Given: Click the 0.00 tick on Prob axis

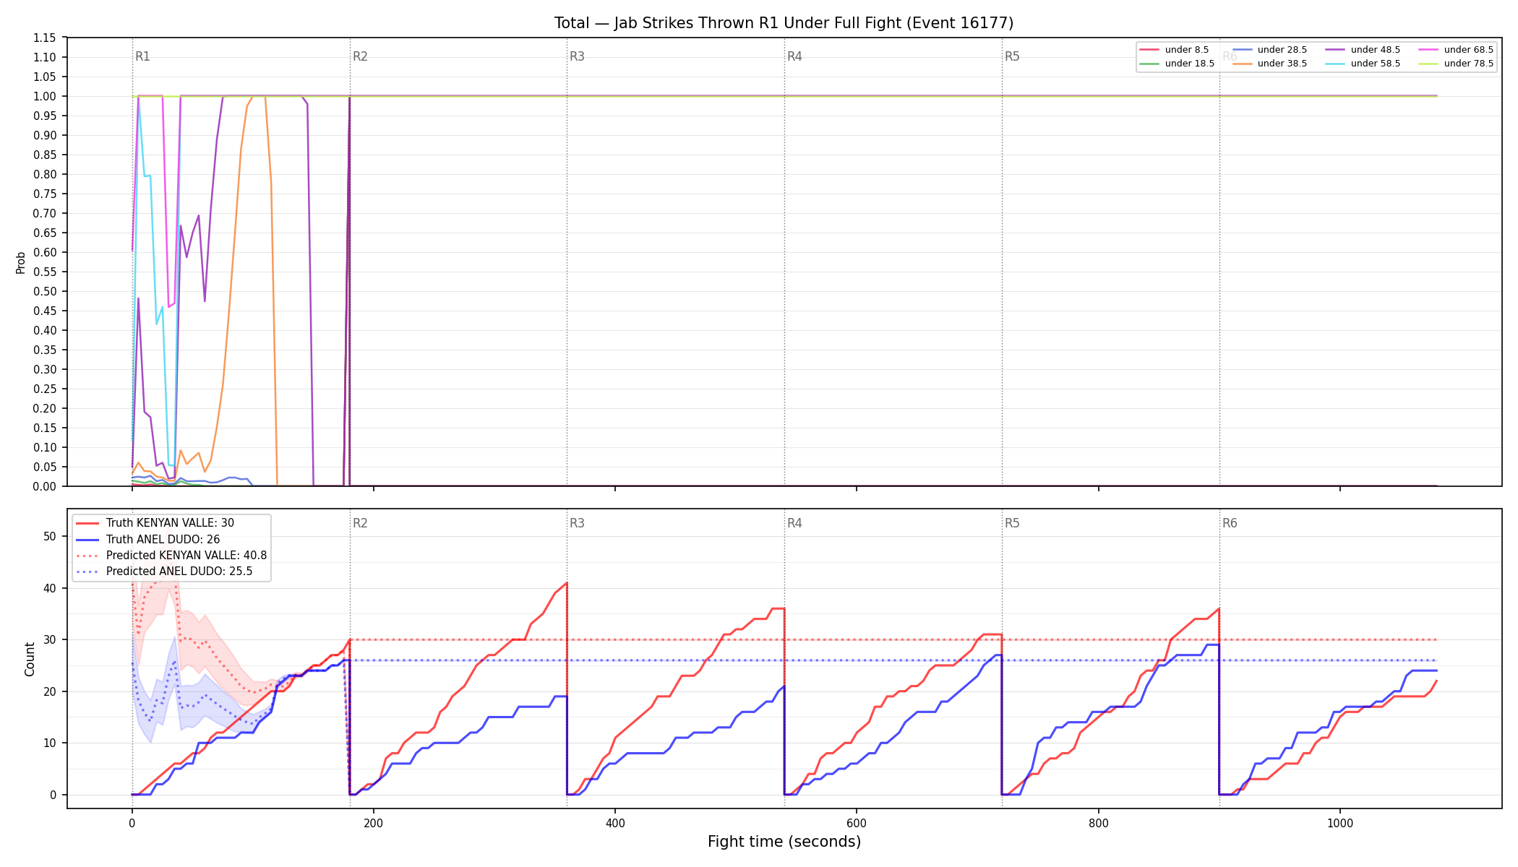Looking at the screenshot, I should pyautogui.click(x=45, y=486).
